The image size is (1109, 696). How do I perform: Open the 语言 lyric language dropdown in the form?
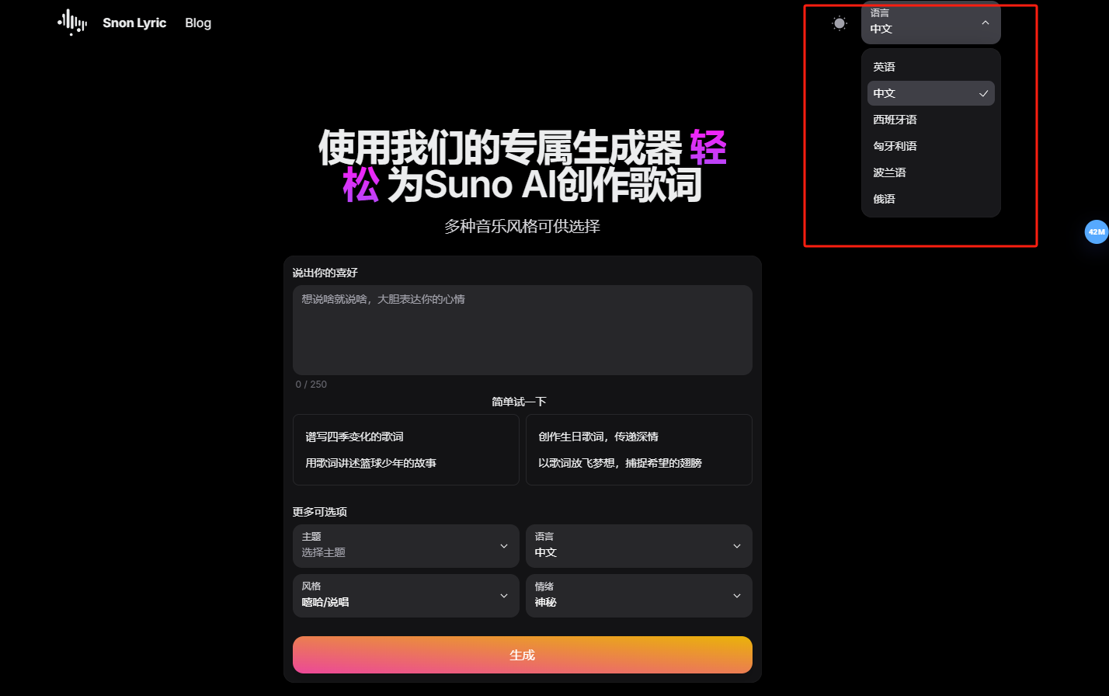point(639,546)
